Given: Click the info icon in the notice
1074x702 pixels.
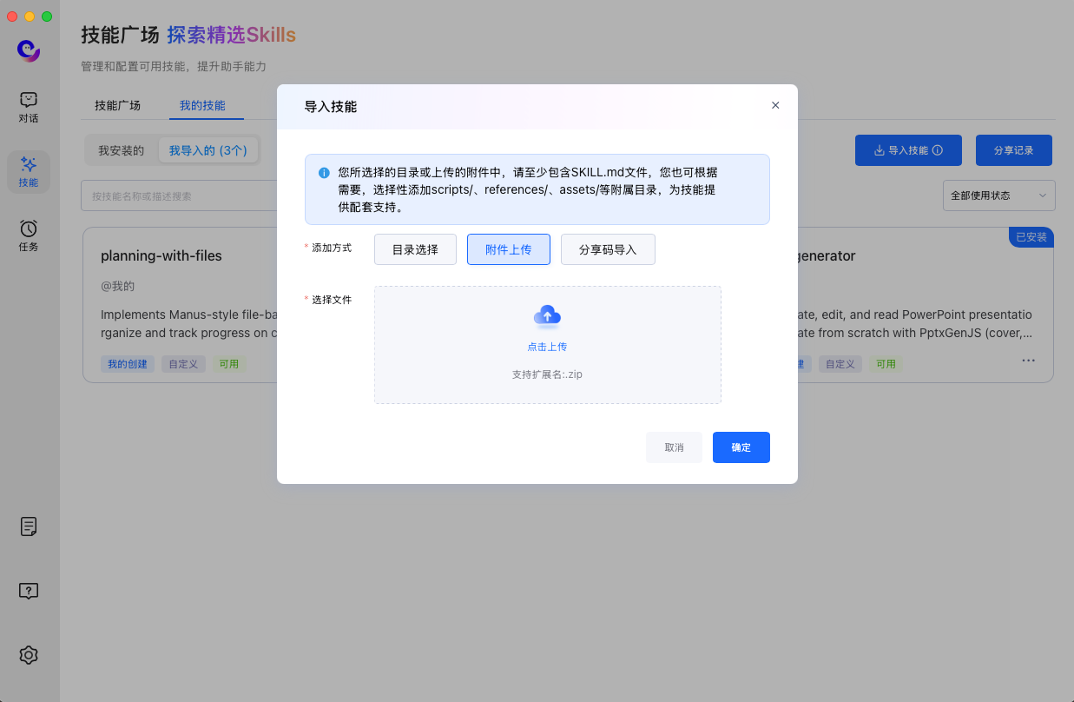Looking at the screenshot, I should pos(324,172).
